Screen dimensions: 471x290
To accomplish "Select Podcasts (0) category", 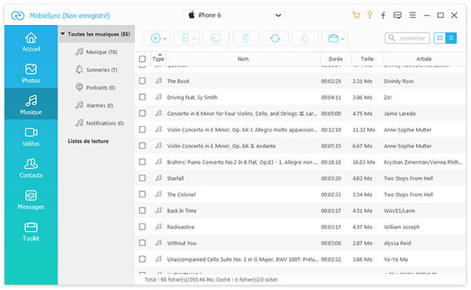I will (96, 88).
